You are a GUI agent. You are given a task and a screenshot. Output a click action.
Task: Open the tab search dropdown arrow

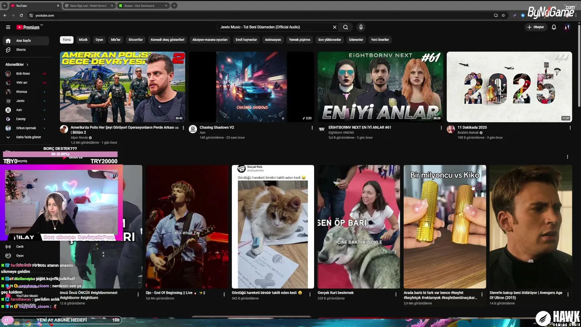coord(5,6)
